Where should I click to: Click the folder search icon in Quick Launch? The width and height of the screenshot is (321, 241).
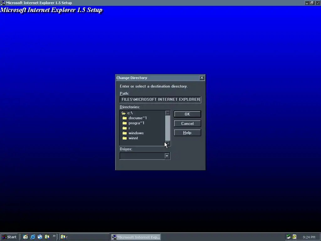tap(47, 237)
